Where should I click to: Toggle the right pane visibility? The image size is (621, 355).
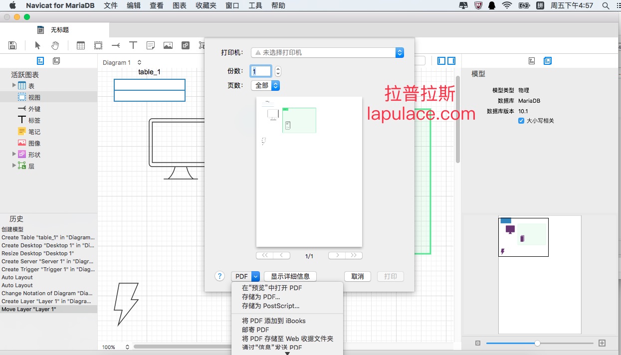pos(451,61)
